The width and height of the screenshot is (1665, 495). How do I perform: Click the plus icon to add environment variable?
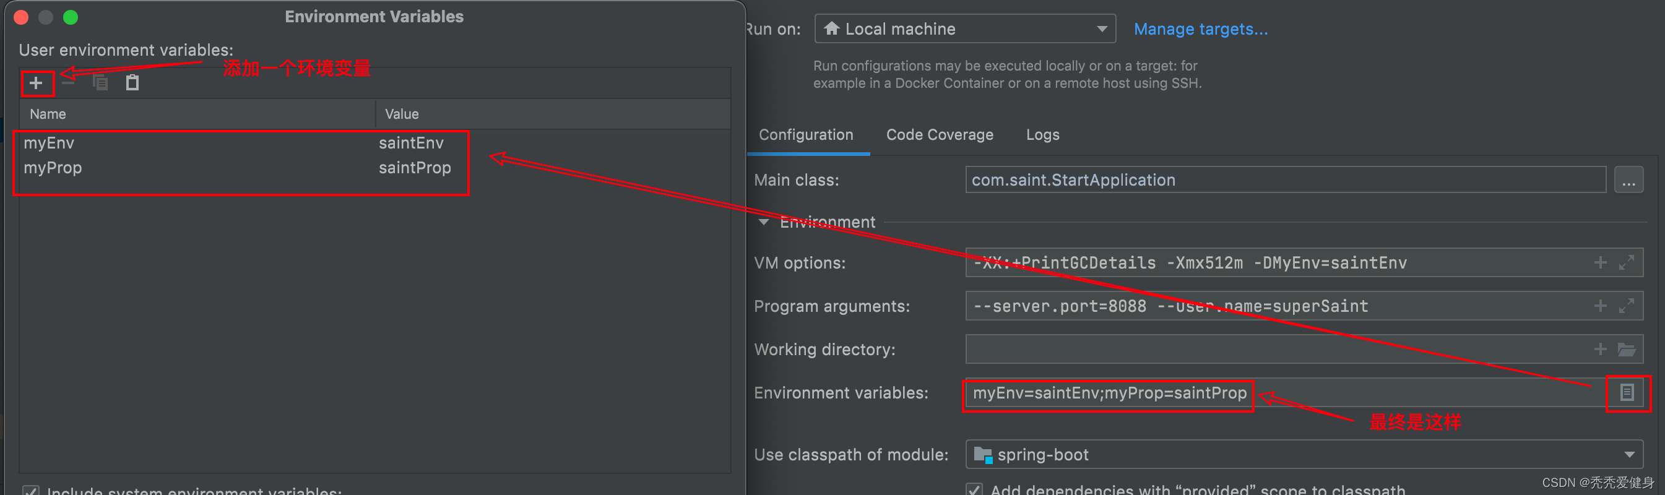tap(36, 83)
